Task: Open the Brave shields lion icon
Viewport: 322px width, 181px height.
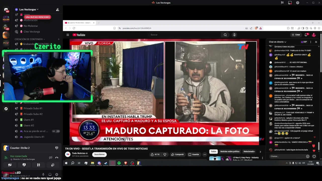Action: (x=256, y=28)
